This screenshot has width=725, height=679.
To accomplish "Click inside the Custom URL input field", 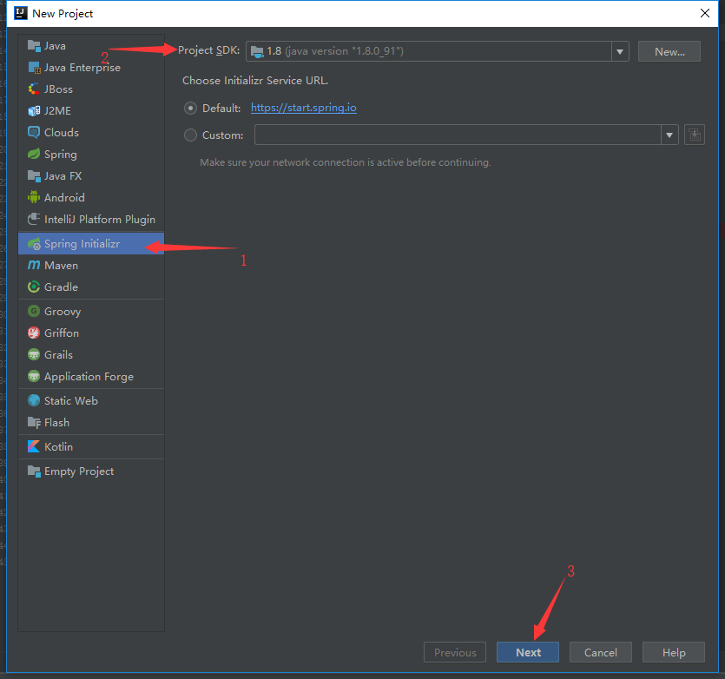I will point(458,135).
